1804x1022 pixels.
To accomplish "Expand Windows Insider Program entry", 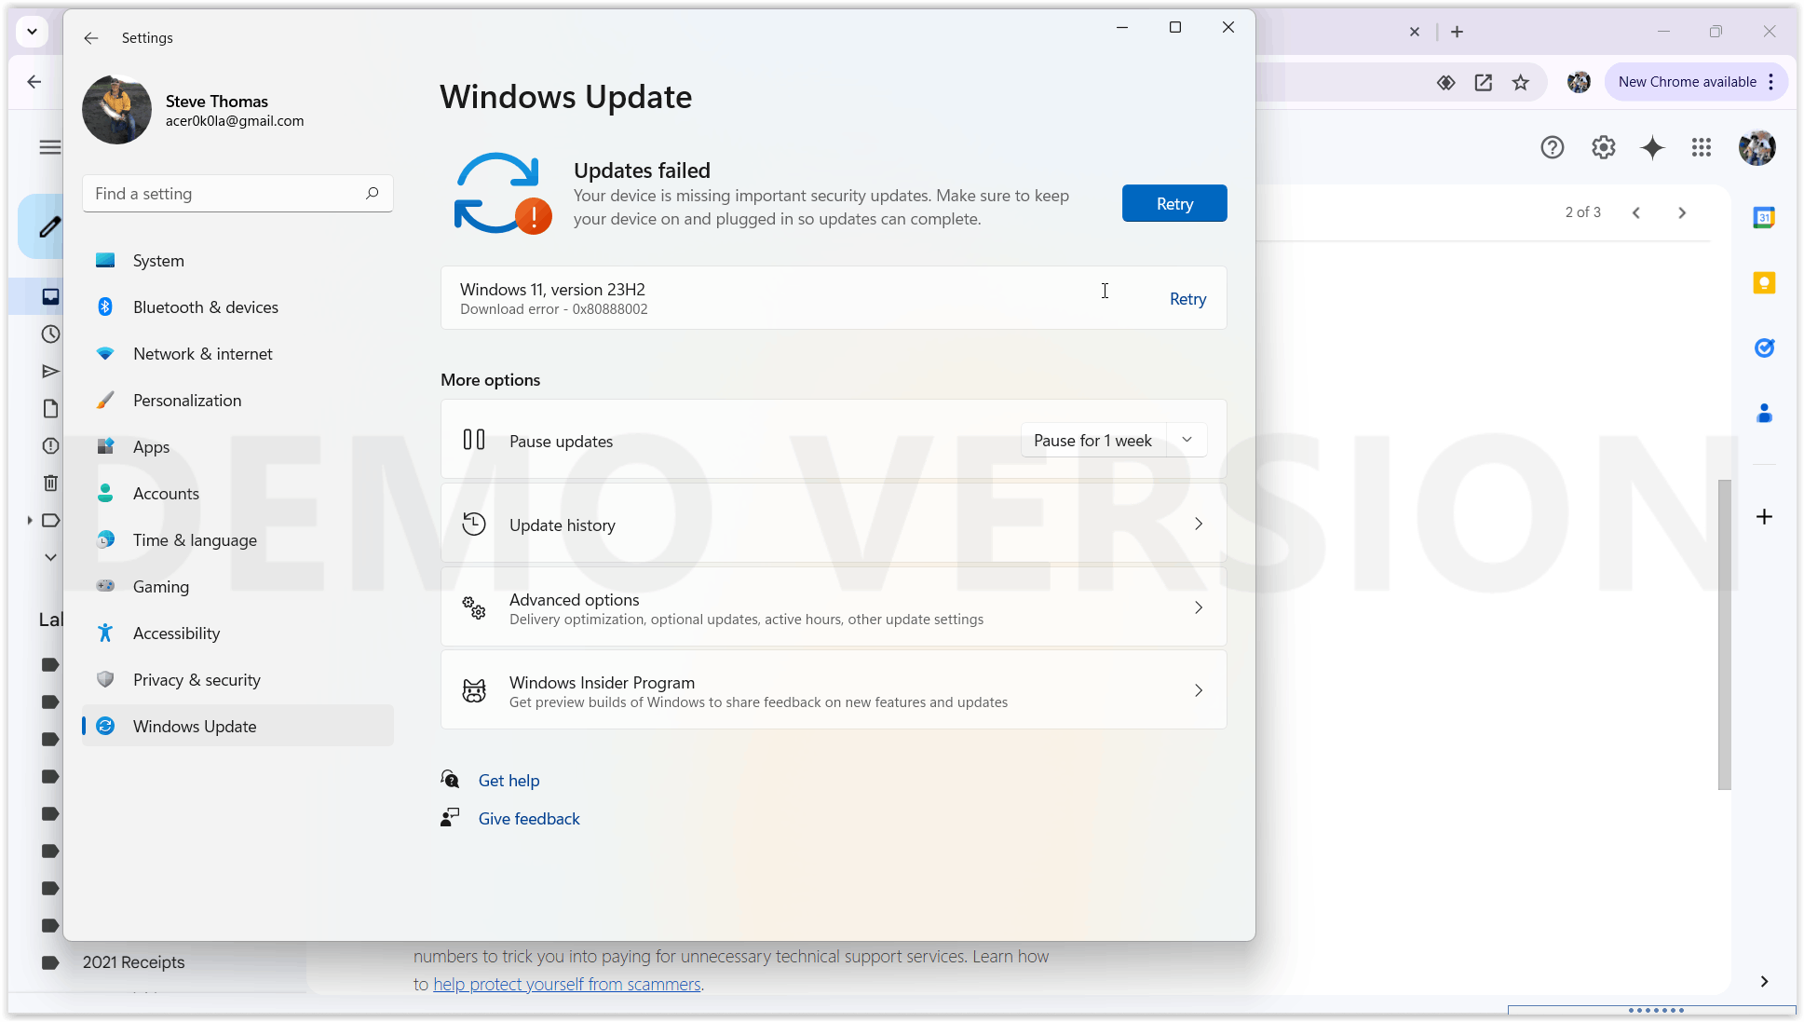I will coord(1198,690).
